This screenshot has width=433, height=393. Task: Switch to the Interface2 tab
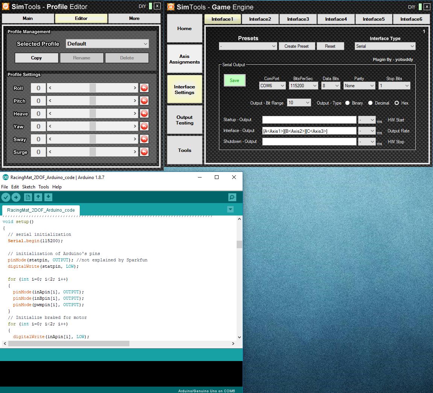pyautogui.click(x=260, y=19)
